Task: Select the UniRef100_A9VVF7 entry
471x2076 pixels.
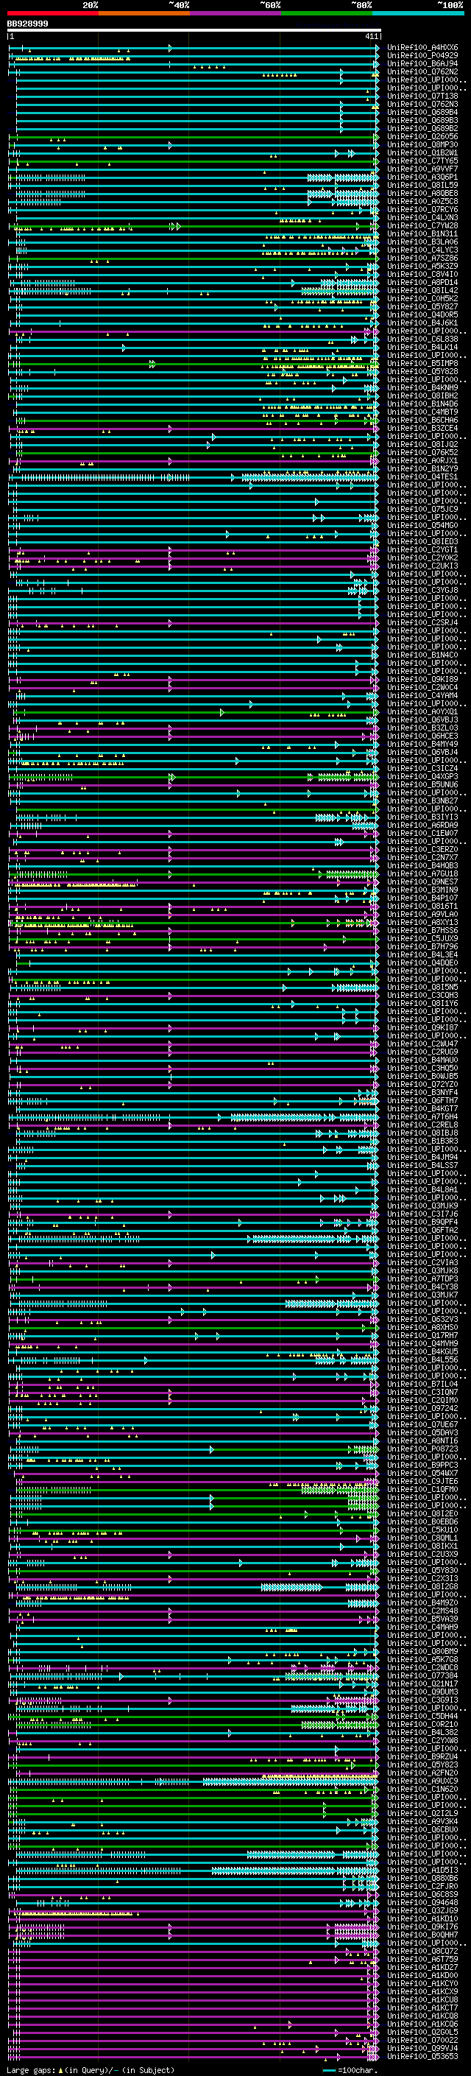Action: tap(422, 169)
